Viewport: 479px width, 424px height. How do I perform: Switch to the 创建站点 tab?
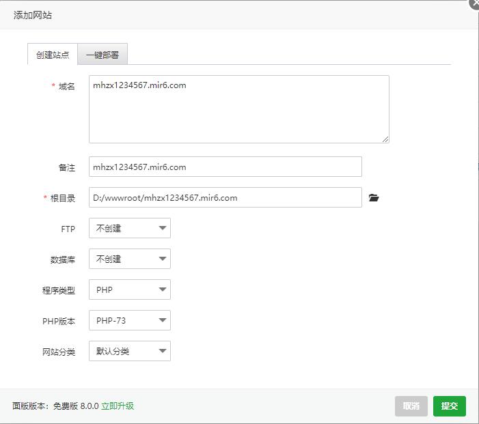click(53, 55)
